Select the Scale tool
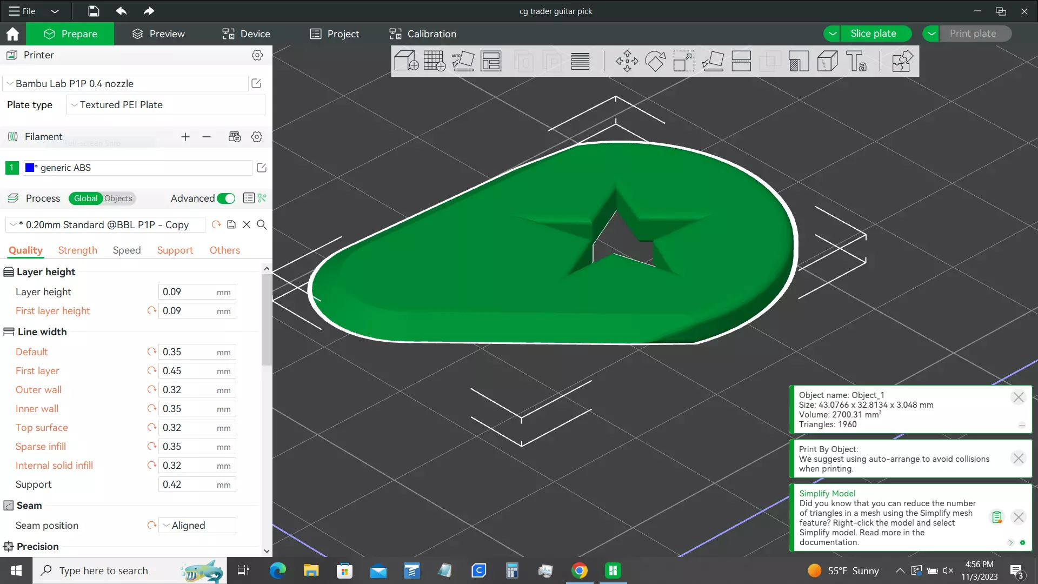1038x584 pixels. coord(684,61)
